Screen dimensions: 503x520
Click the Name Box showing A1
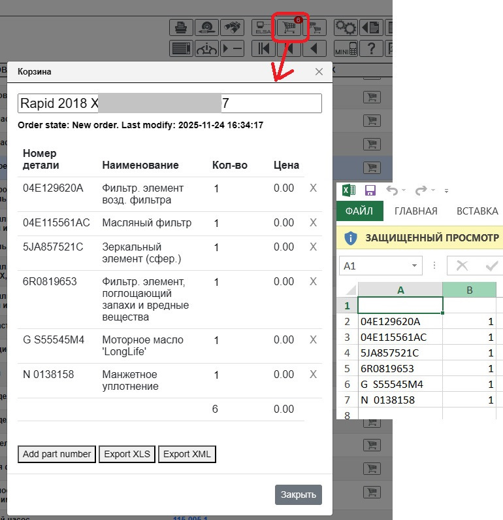click(x=380, y=266)
